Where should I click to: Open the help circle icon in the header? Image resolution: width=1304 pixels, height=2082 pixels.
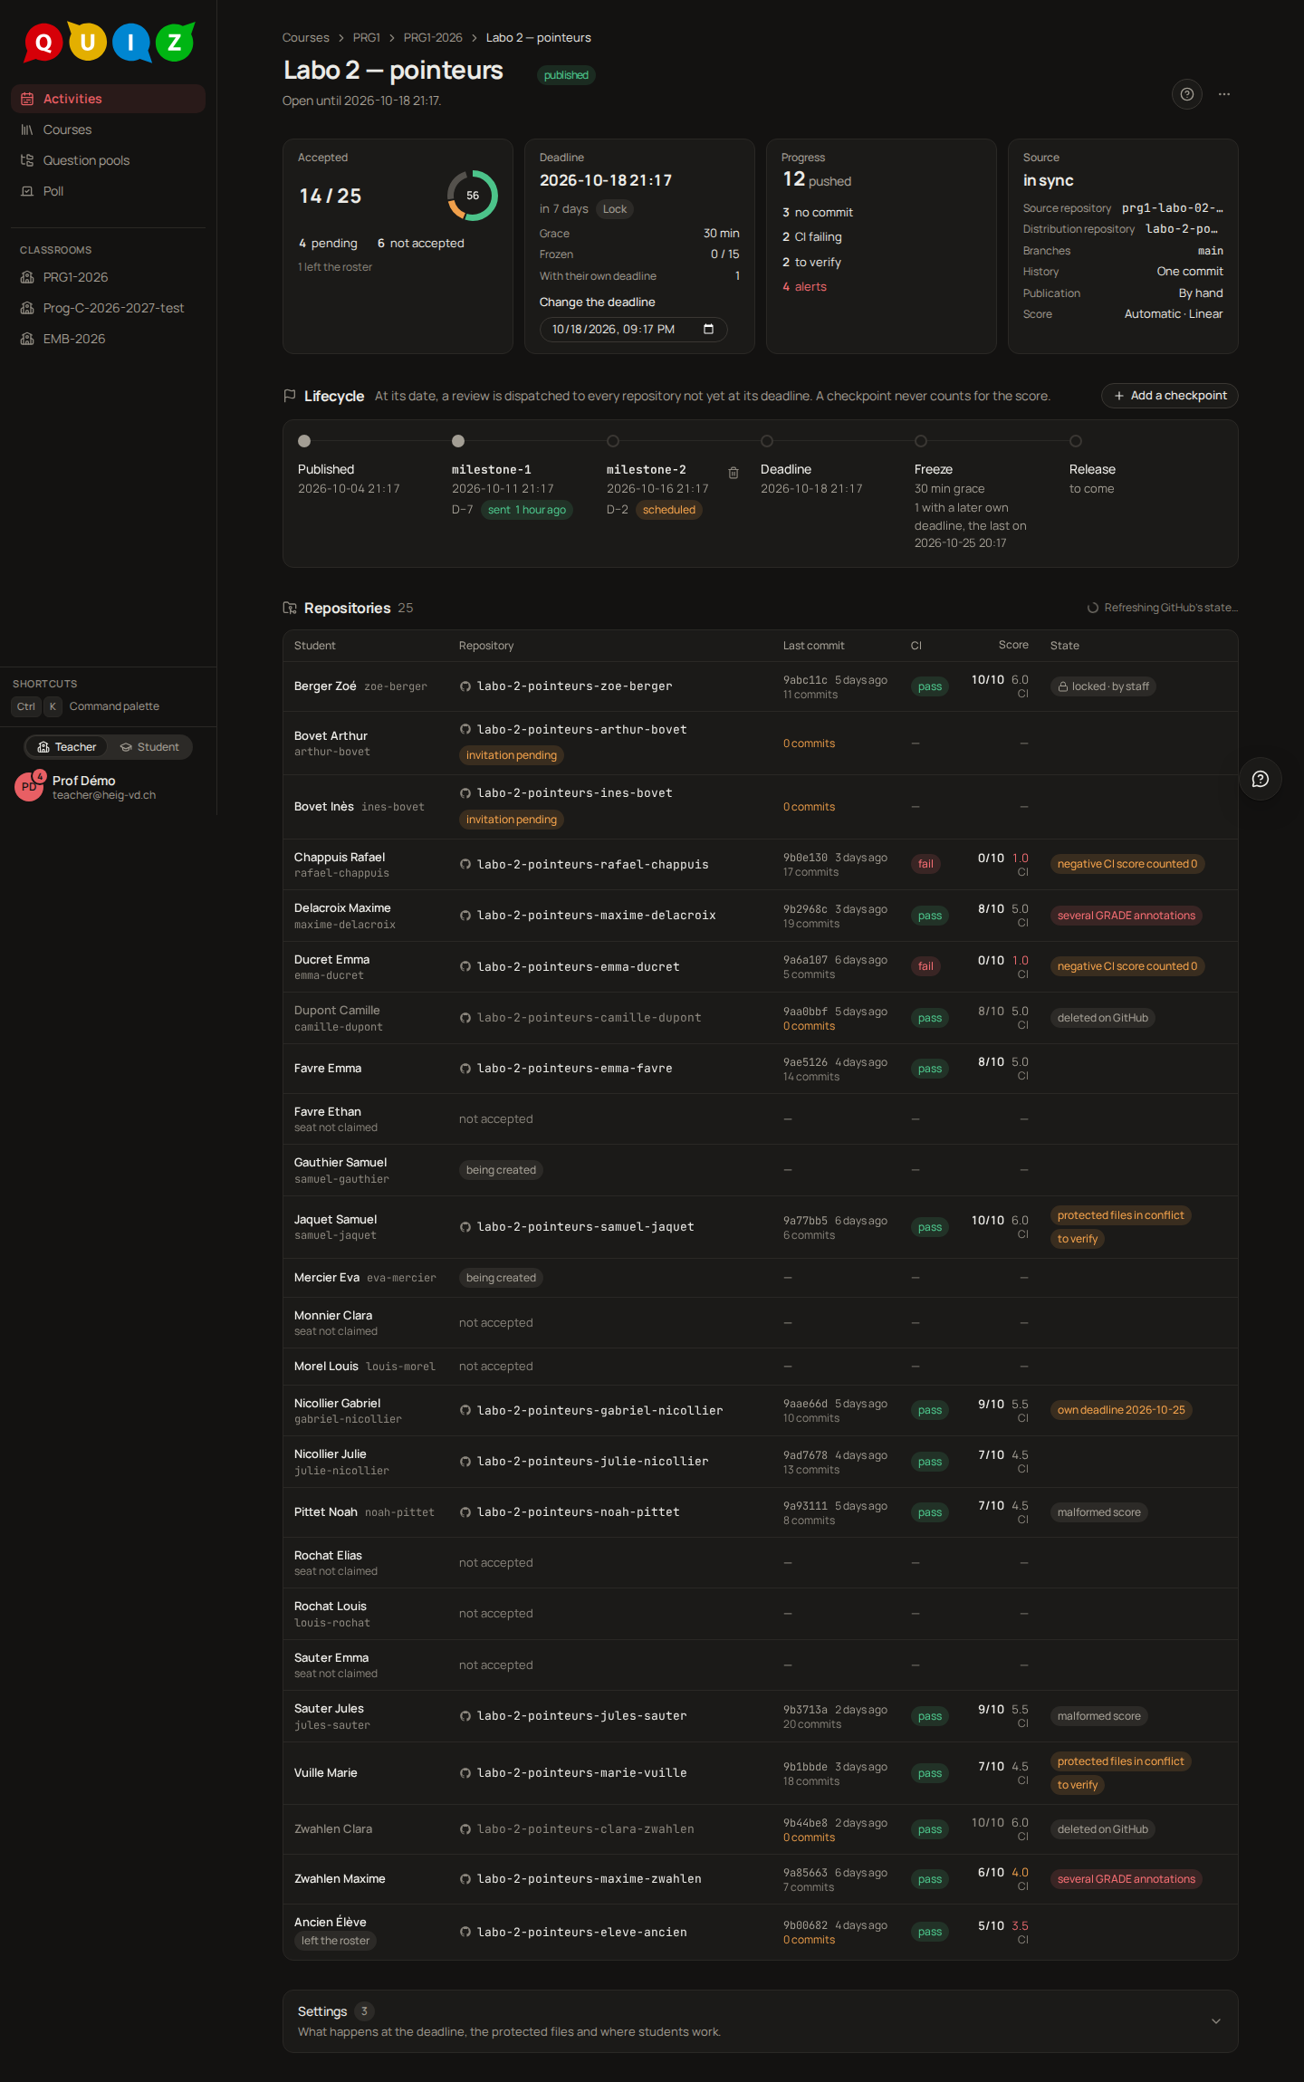coord(1186,94)
